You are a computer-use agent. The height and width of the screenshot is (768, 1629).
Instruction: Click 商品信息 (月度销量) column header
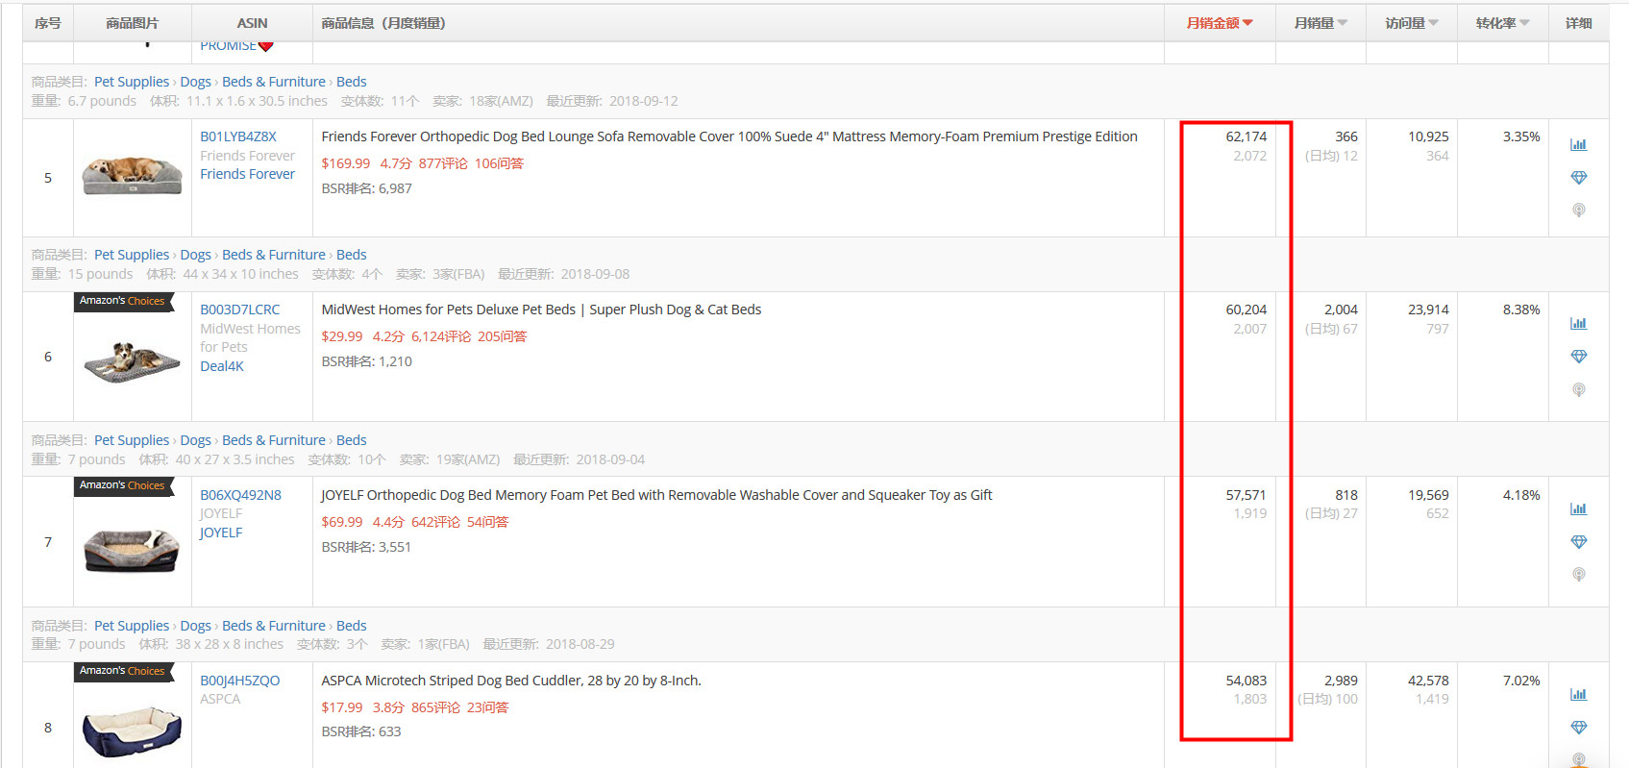(x=383, y=23)
